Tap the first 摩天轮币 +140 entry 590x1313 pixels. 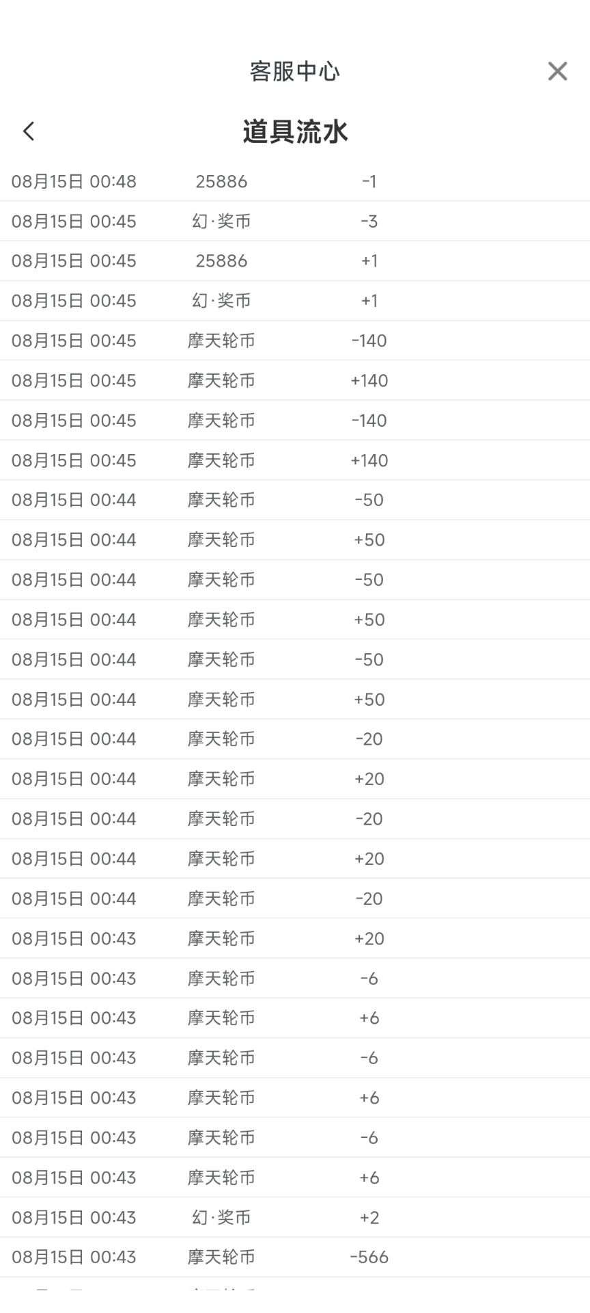[x=295, y=380]
